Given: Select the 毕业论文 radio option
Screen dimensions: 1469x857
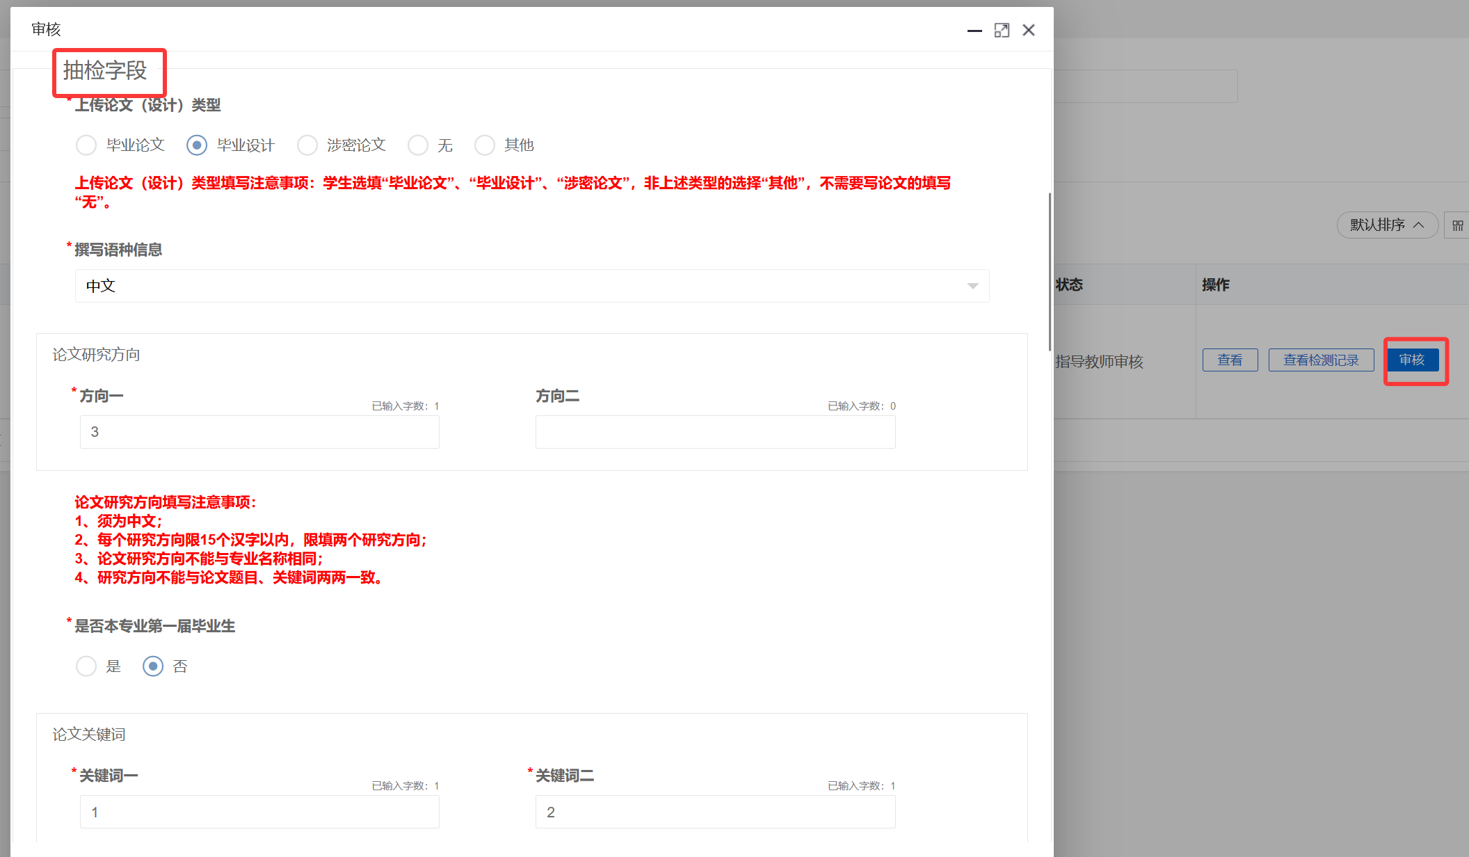Looking at the screenshot, I should point(86,145).
